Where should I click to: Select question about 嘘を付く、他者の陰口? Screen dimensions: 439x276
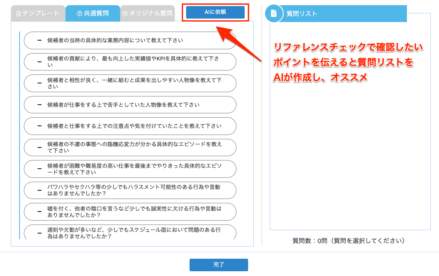130,212
